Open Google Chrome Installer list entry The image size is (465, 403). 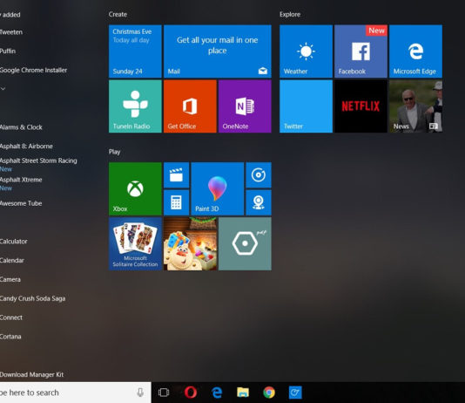pos(33,70)
